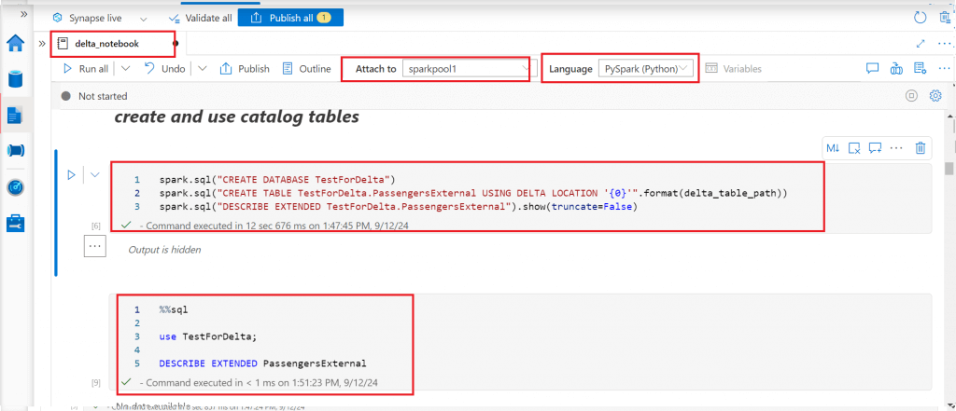This screenshot has width=956, height=411.
Task: Run the first code cell
Action: [70, 174]
